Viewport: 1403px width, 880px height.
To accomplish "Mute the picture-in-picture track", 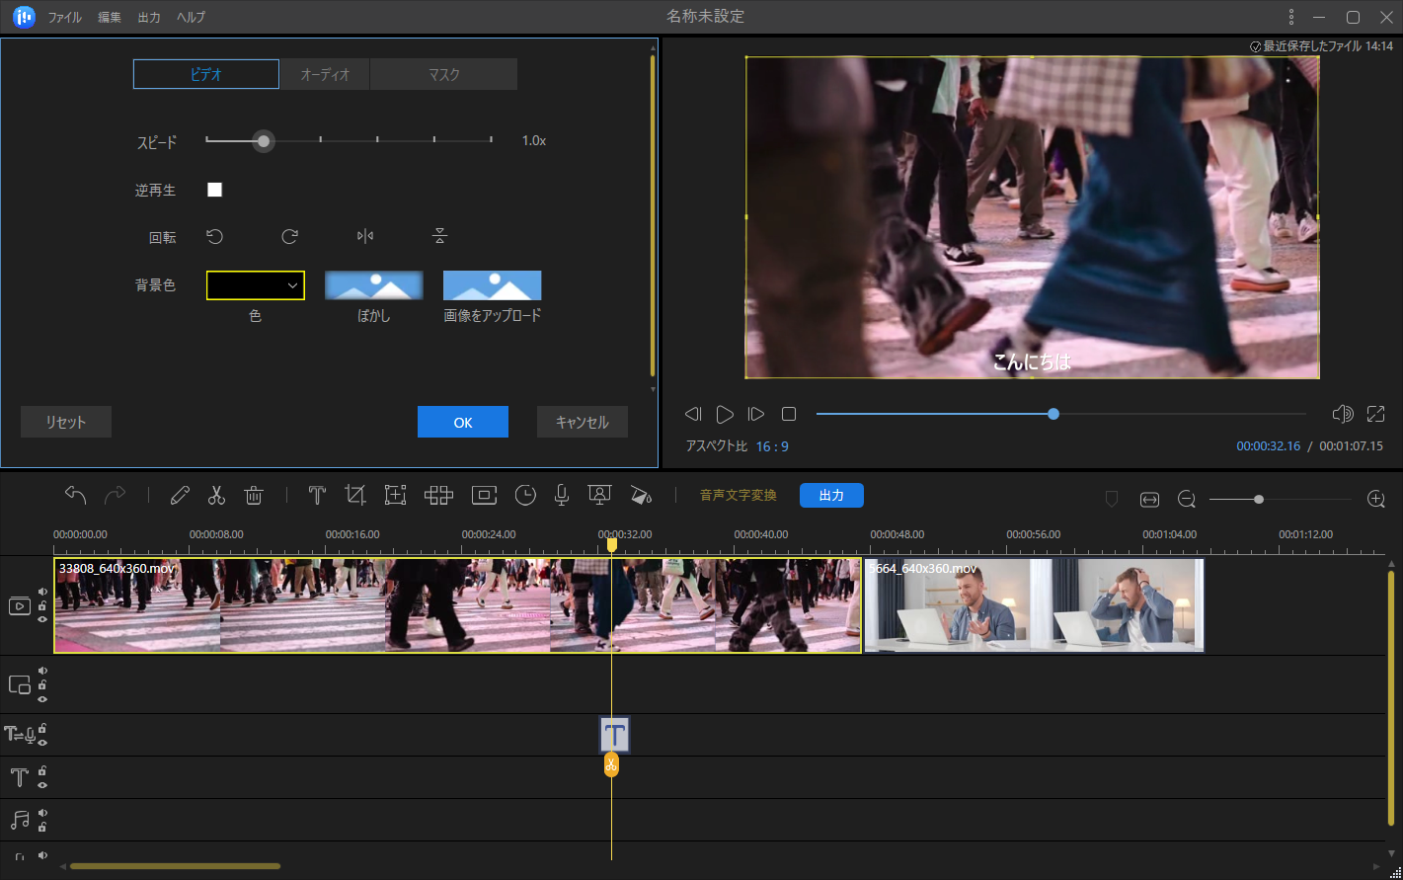I will point(42,671).
